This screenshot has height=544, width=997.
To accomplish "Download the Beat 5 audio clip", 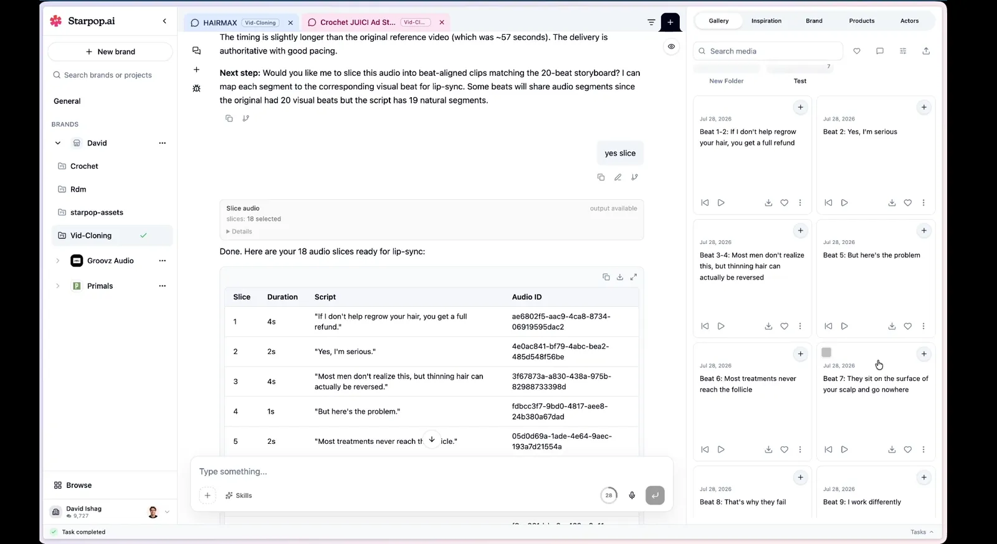I will point(892,326).
